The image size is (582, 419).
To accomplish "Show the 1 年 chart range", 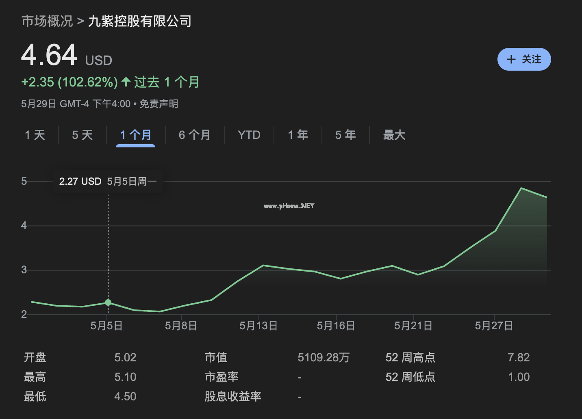I will [x=298, y=135].
